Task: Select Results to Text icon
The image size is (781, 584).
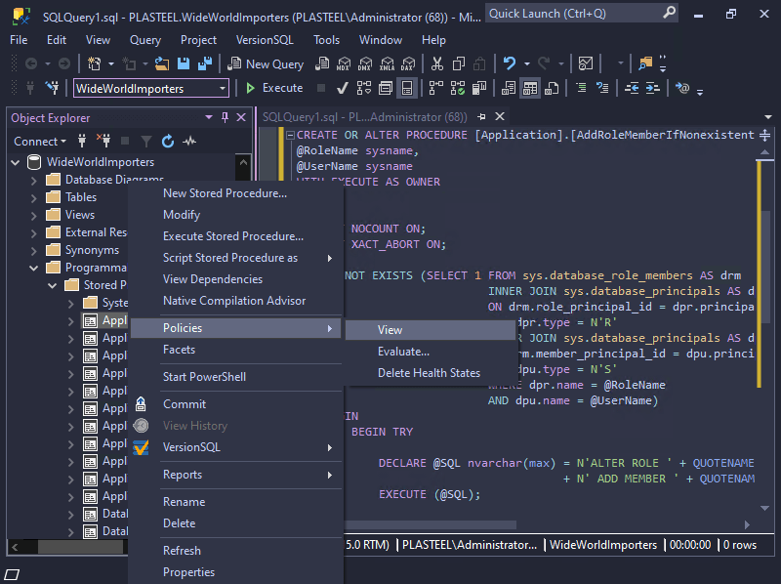Action: tap(509, 88)
